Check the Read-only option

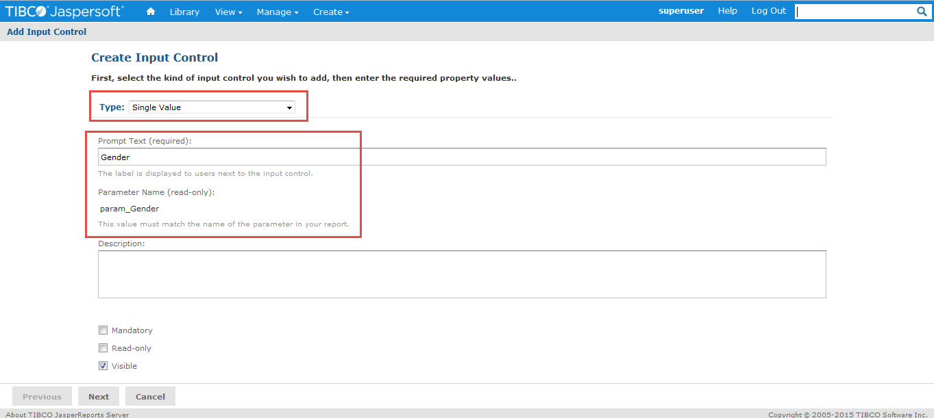103,348
